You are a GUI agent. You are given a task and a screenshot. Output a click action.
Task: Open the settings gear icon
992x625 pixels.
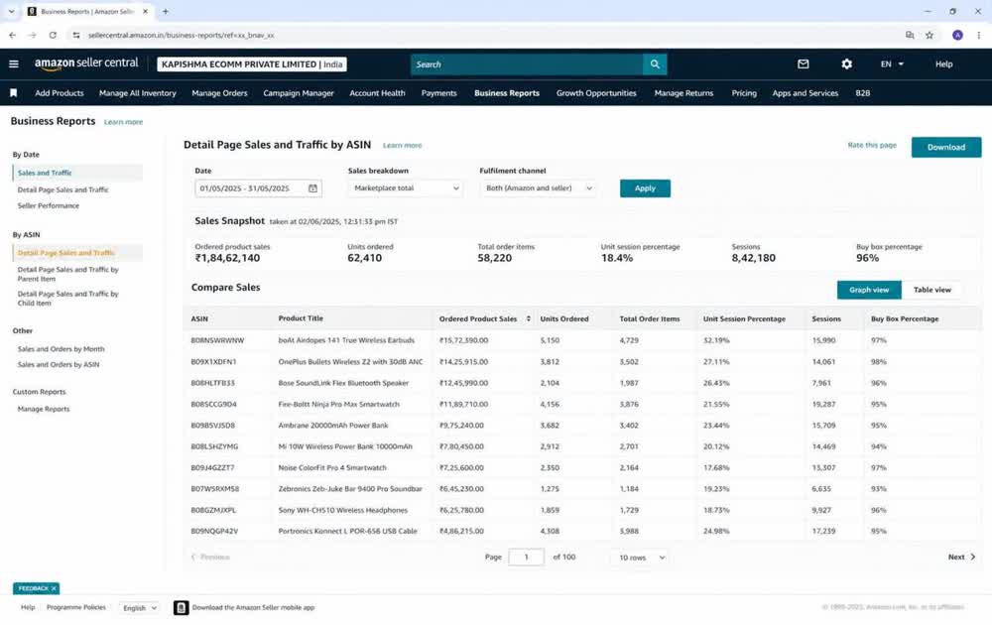click(846, 63)
